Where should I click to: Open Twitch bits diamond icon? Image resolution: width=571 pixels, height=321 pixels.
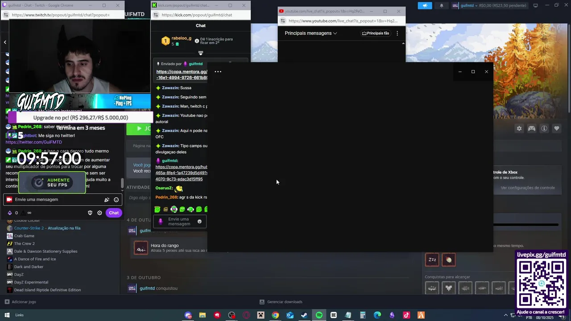point(10,213)
